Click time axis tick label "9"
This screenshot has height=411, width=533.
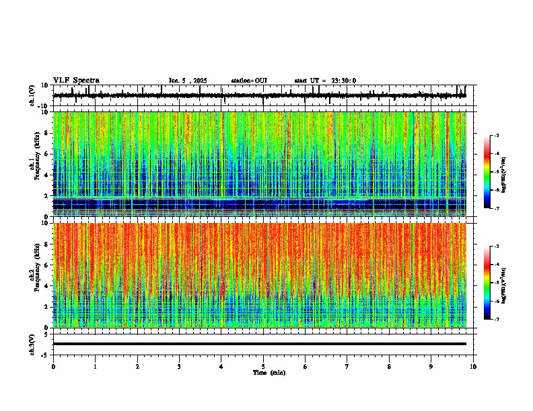coord(431,367)
